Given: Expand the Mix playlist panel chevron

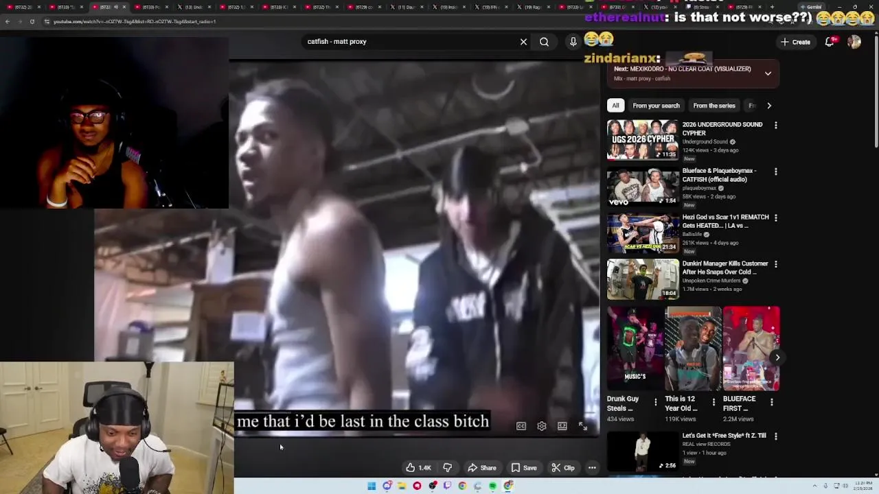Looking at the screenshot, I should (x=768, y=73).
